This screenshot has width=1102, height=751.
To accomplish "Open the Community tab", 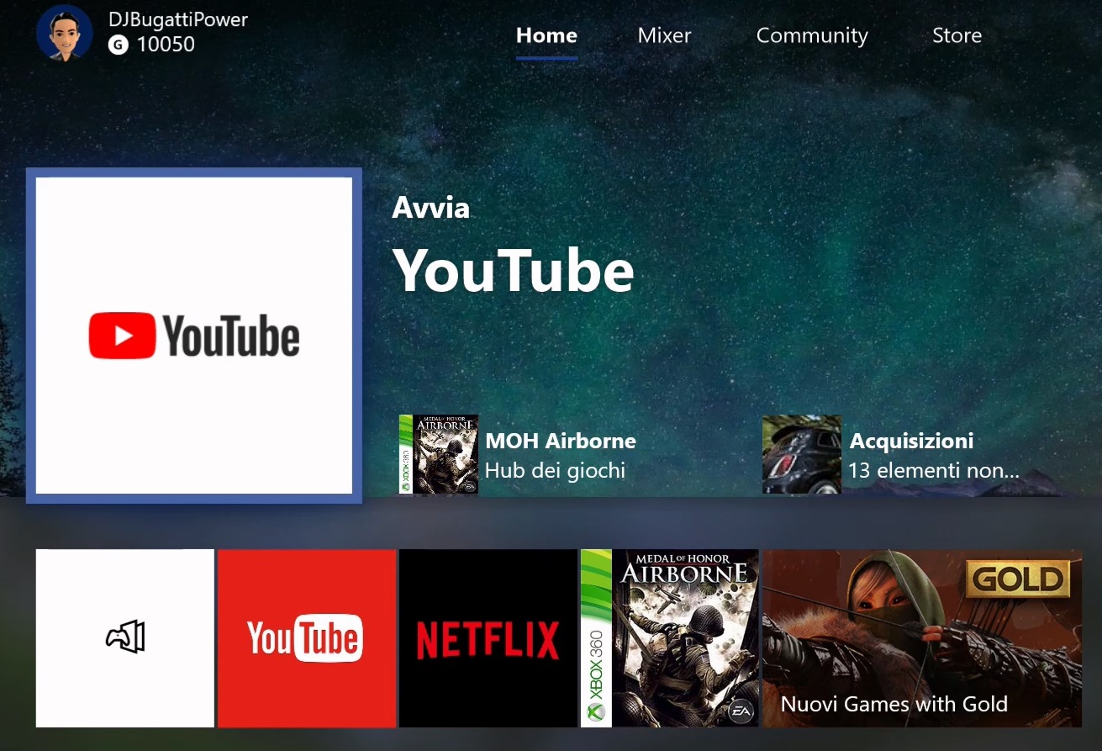I will coord(812,35).
